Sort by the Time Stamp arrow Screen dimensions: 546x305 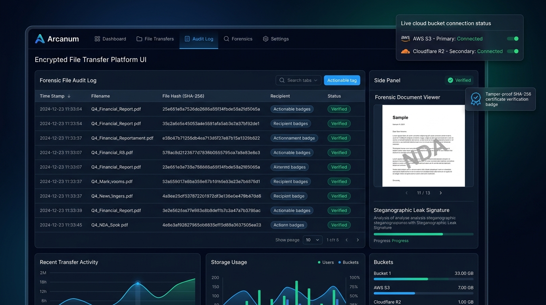69,96
